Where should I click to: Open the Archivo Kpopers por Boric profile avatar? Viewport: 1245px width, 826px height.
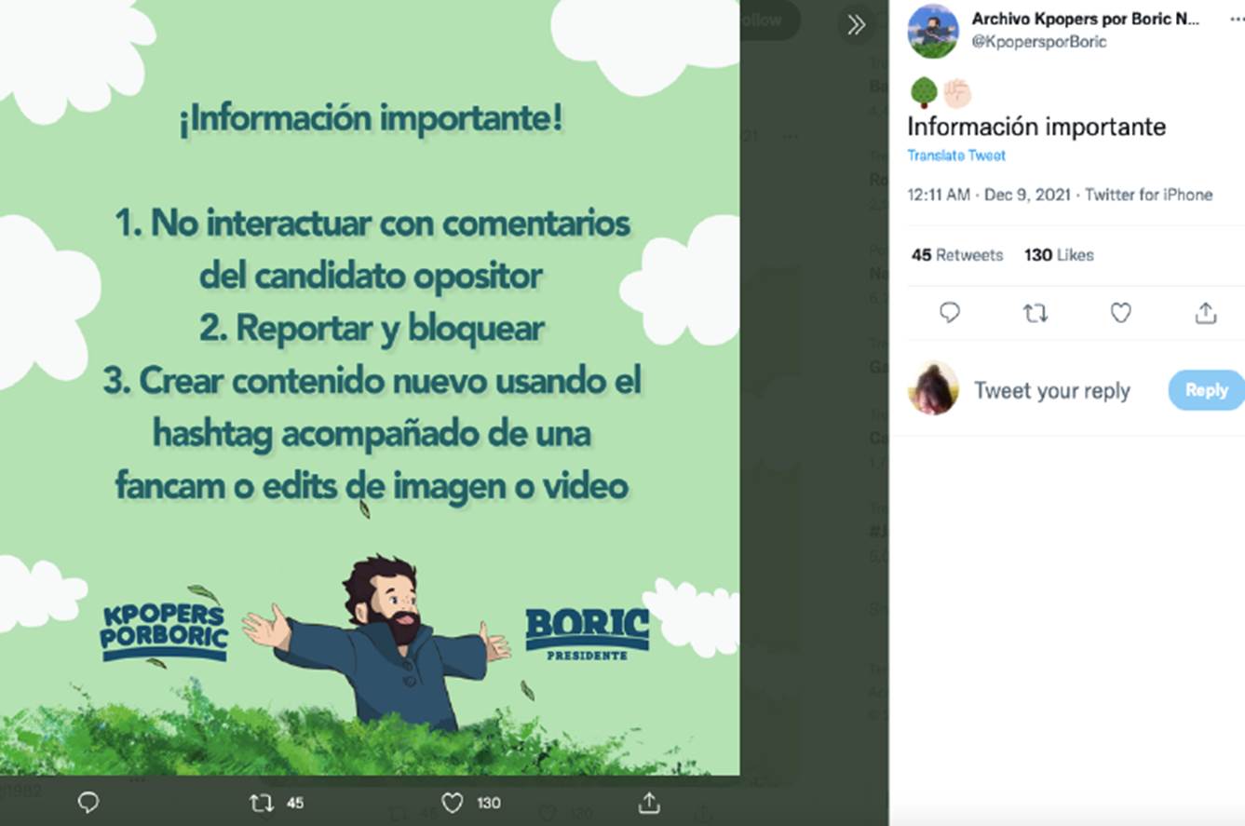tap(933, 31)
